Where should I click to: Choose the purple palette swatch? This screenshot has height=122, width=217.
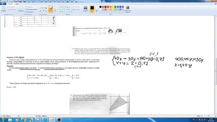(123, 7)
